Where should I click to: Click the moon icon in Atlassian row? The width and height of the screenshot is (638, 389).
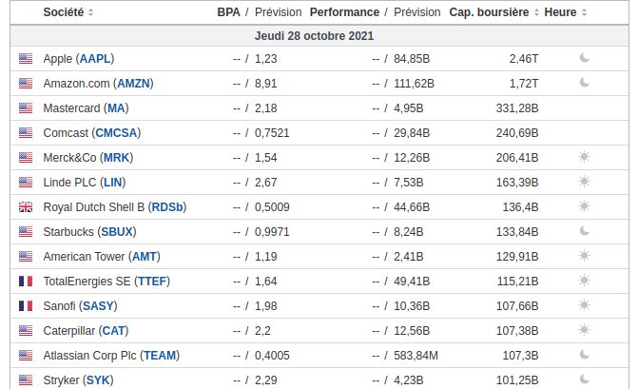(x=584, y=355)
